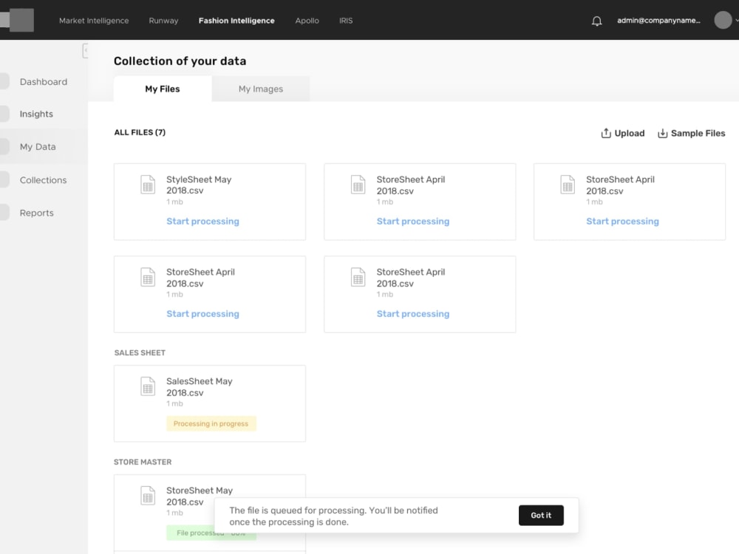Click the Upload icon
Image resolution: width=739 pixels, height=554 pixels.
(605, 133)
